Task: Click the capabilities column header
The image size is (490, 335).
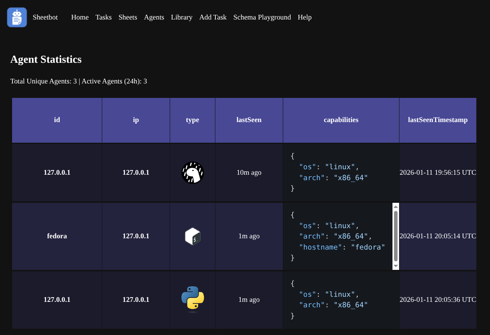Action: (x=341, y=120)
